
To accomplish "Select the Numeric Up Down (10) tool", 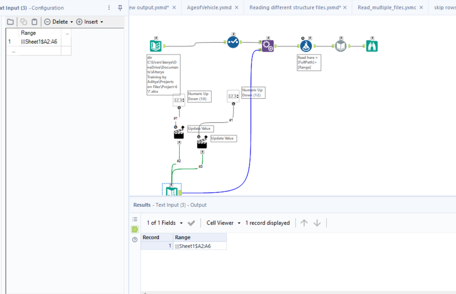I will (178, 100).
